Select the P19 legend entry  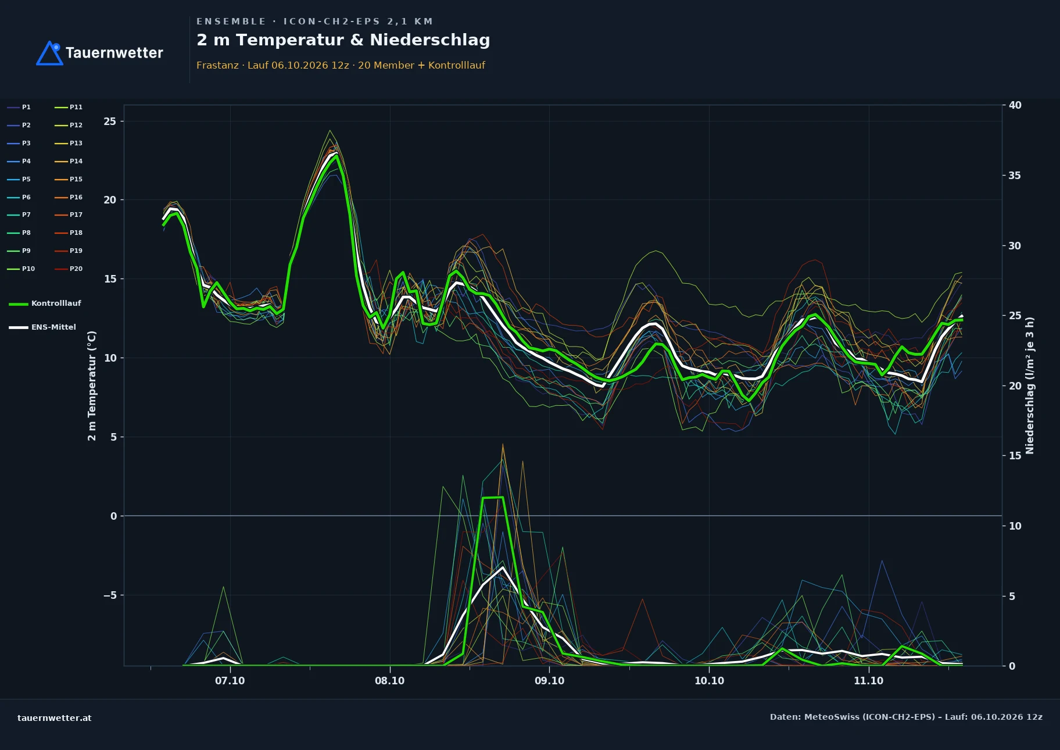click(x=69, y=251)
